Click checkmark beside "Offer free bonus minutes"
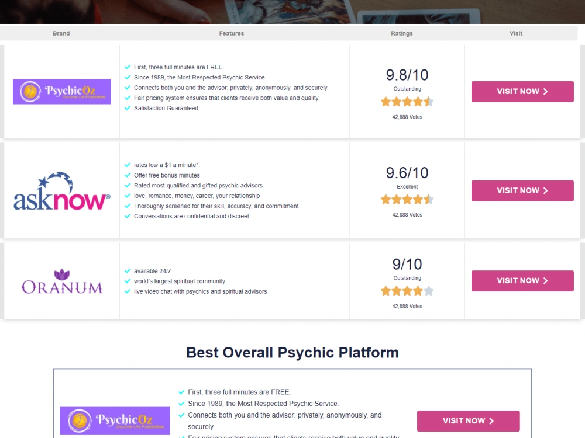 tap(128, 175)
